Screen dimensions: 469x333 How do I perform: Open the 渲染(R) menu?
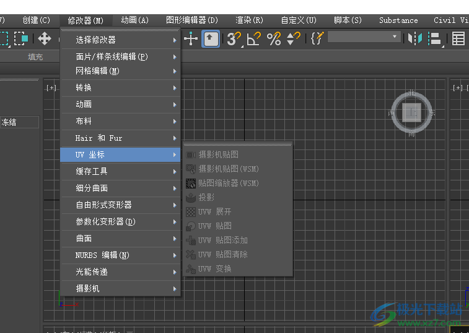point(250,20)
